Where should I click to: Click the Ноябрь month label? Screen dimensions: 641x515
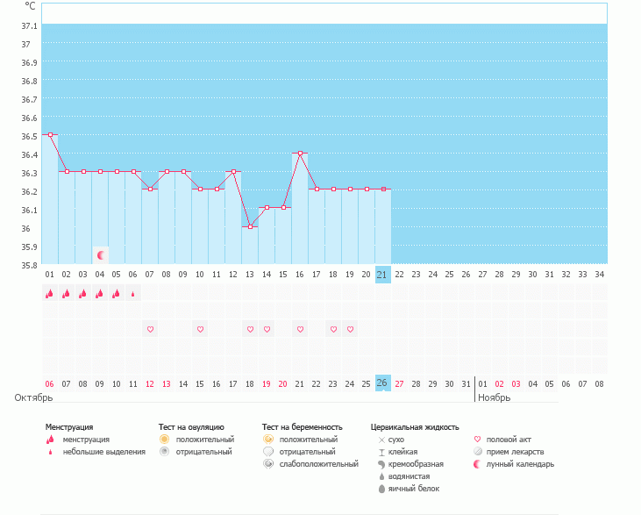(x=494, y=397)
